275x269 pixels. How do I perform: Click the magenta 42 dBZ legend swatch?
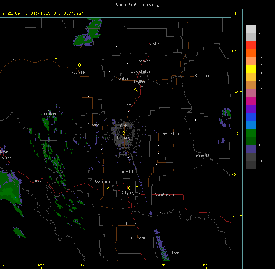[251, 101]
